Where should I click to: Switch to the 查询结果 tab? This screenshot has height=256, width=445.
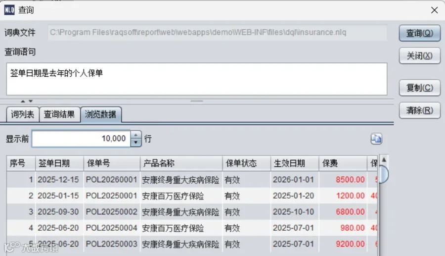coord(59,114)
